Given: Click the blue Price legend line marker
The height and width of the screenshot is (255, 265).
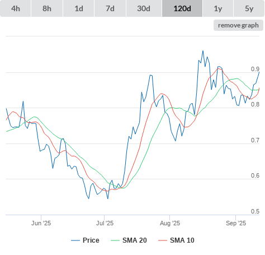Looking at the screenshot, I should [x=75, y=240].
